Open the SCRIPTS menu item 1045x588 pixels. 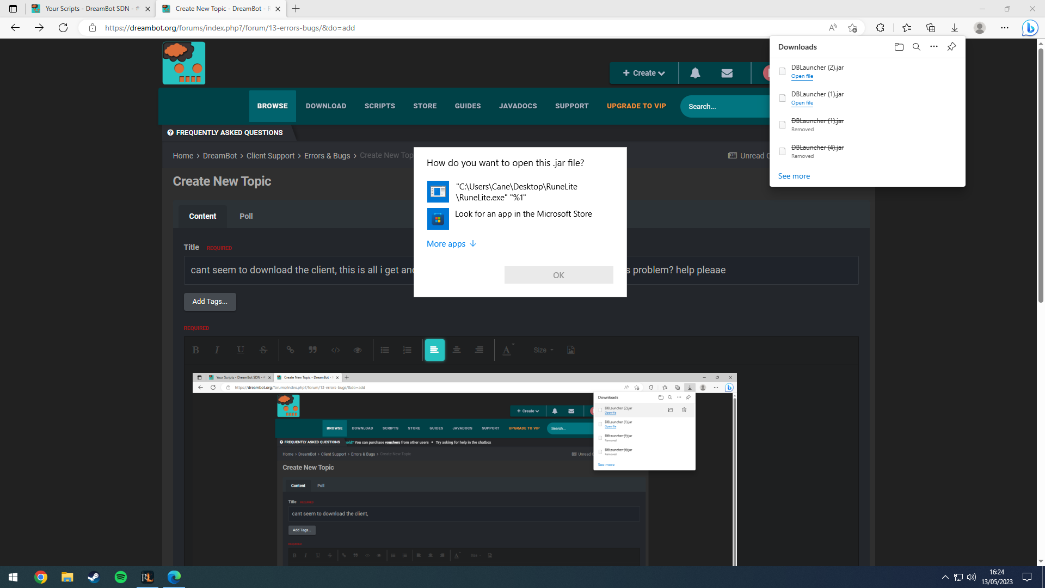pos(380,106)
